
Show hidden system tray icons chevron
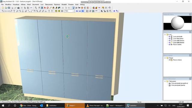[x=157, y=105]
